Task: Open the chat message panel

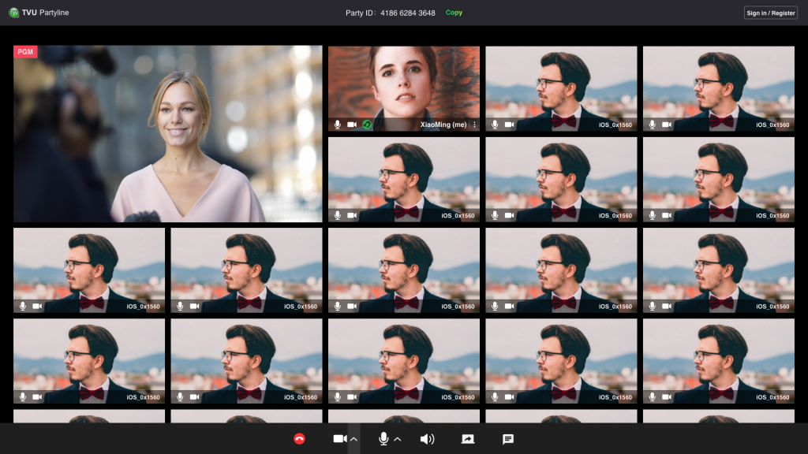Action: tap(508, 439)
